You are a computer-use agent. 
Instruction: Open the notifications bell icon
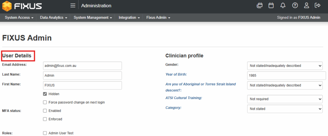tap(283, 6)
